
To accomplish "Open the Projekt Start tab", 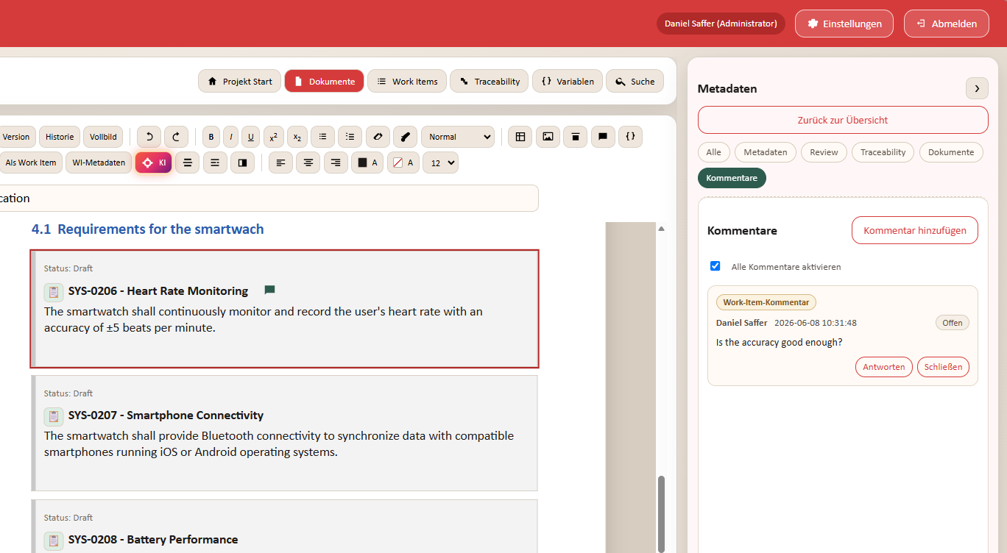I will [240, 81].
